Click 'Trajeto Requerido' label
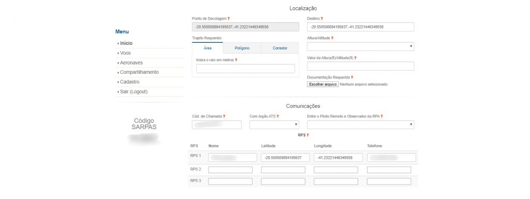The height and width of the screenshot is (199, 530). coord(207,38)
